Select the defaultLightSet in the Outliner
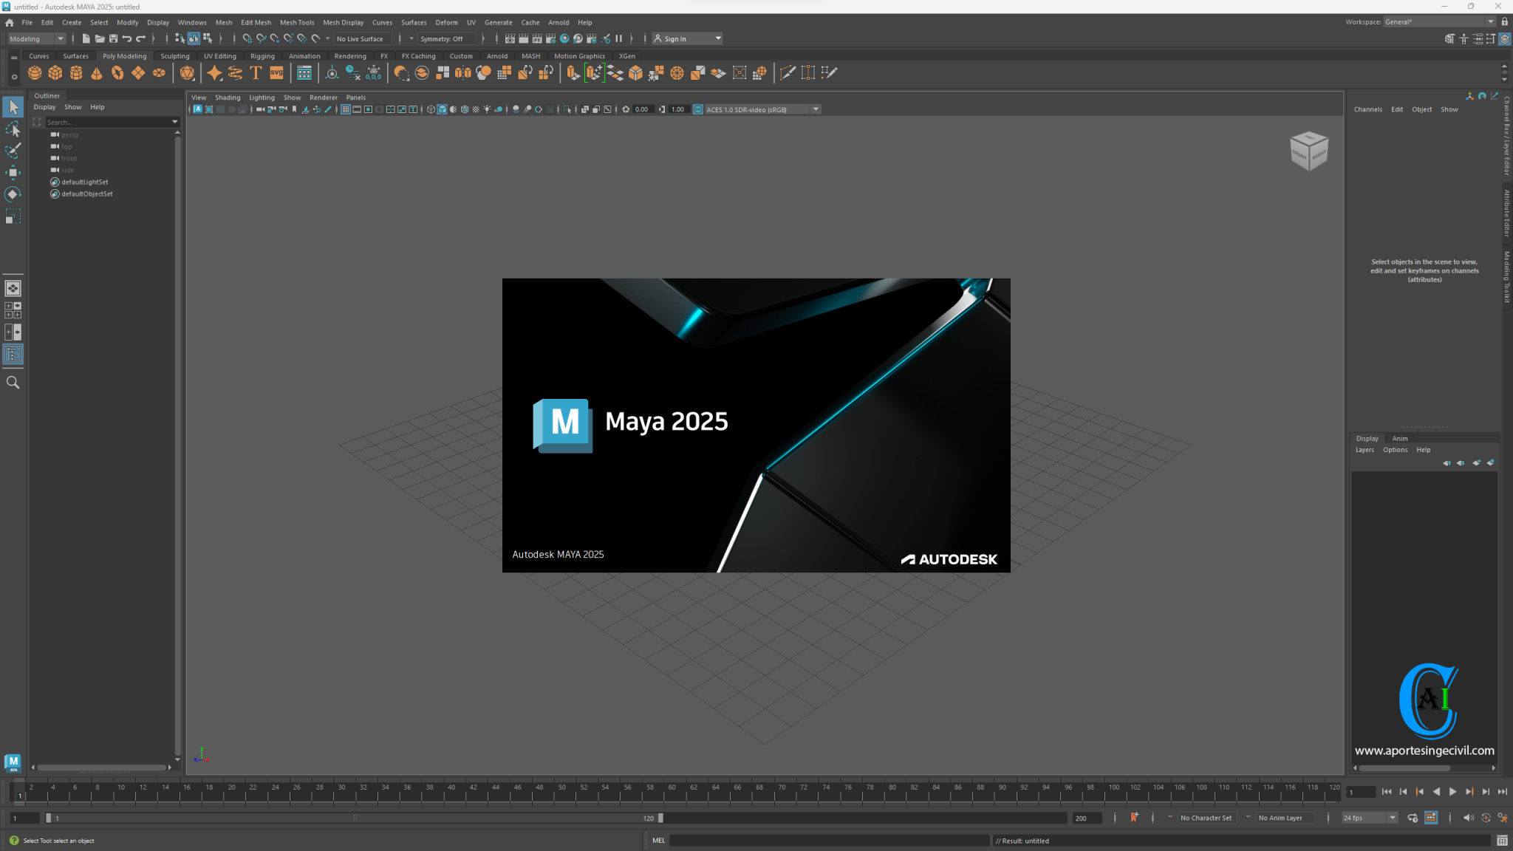The width and height of the screenshot is (1513, 851). 83,182
